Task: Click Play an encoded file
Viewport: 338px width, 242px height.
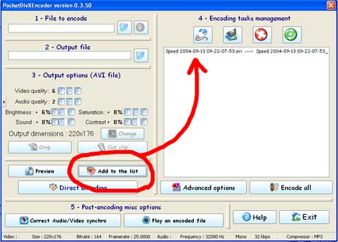Action: pyautogui.click(x=174, y=221)
